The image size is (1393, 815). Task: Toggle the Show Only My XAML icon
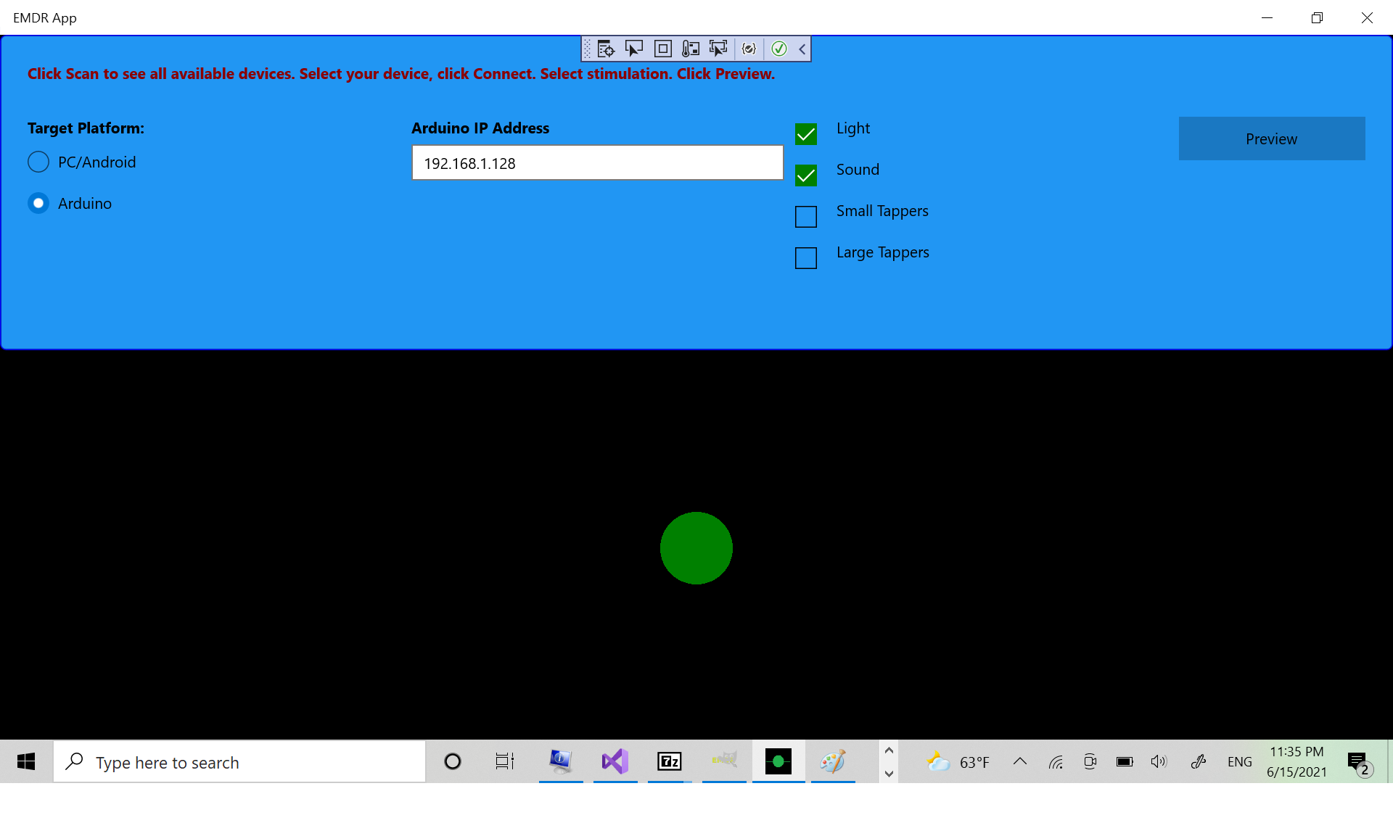click(749, 49)
